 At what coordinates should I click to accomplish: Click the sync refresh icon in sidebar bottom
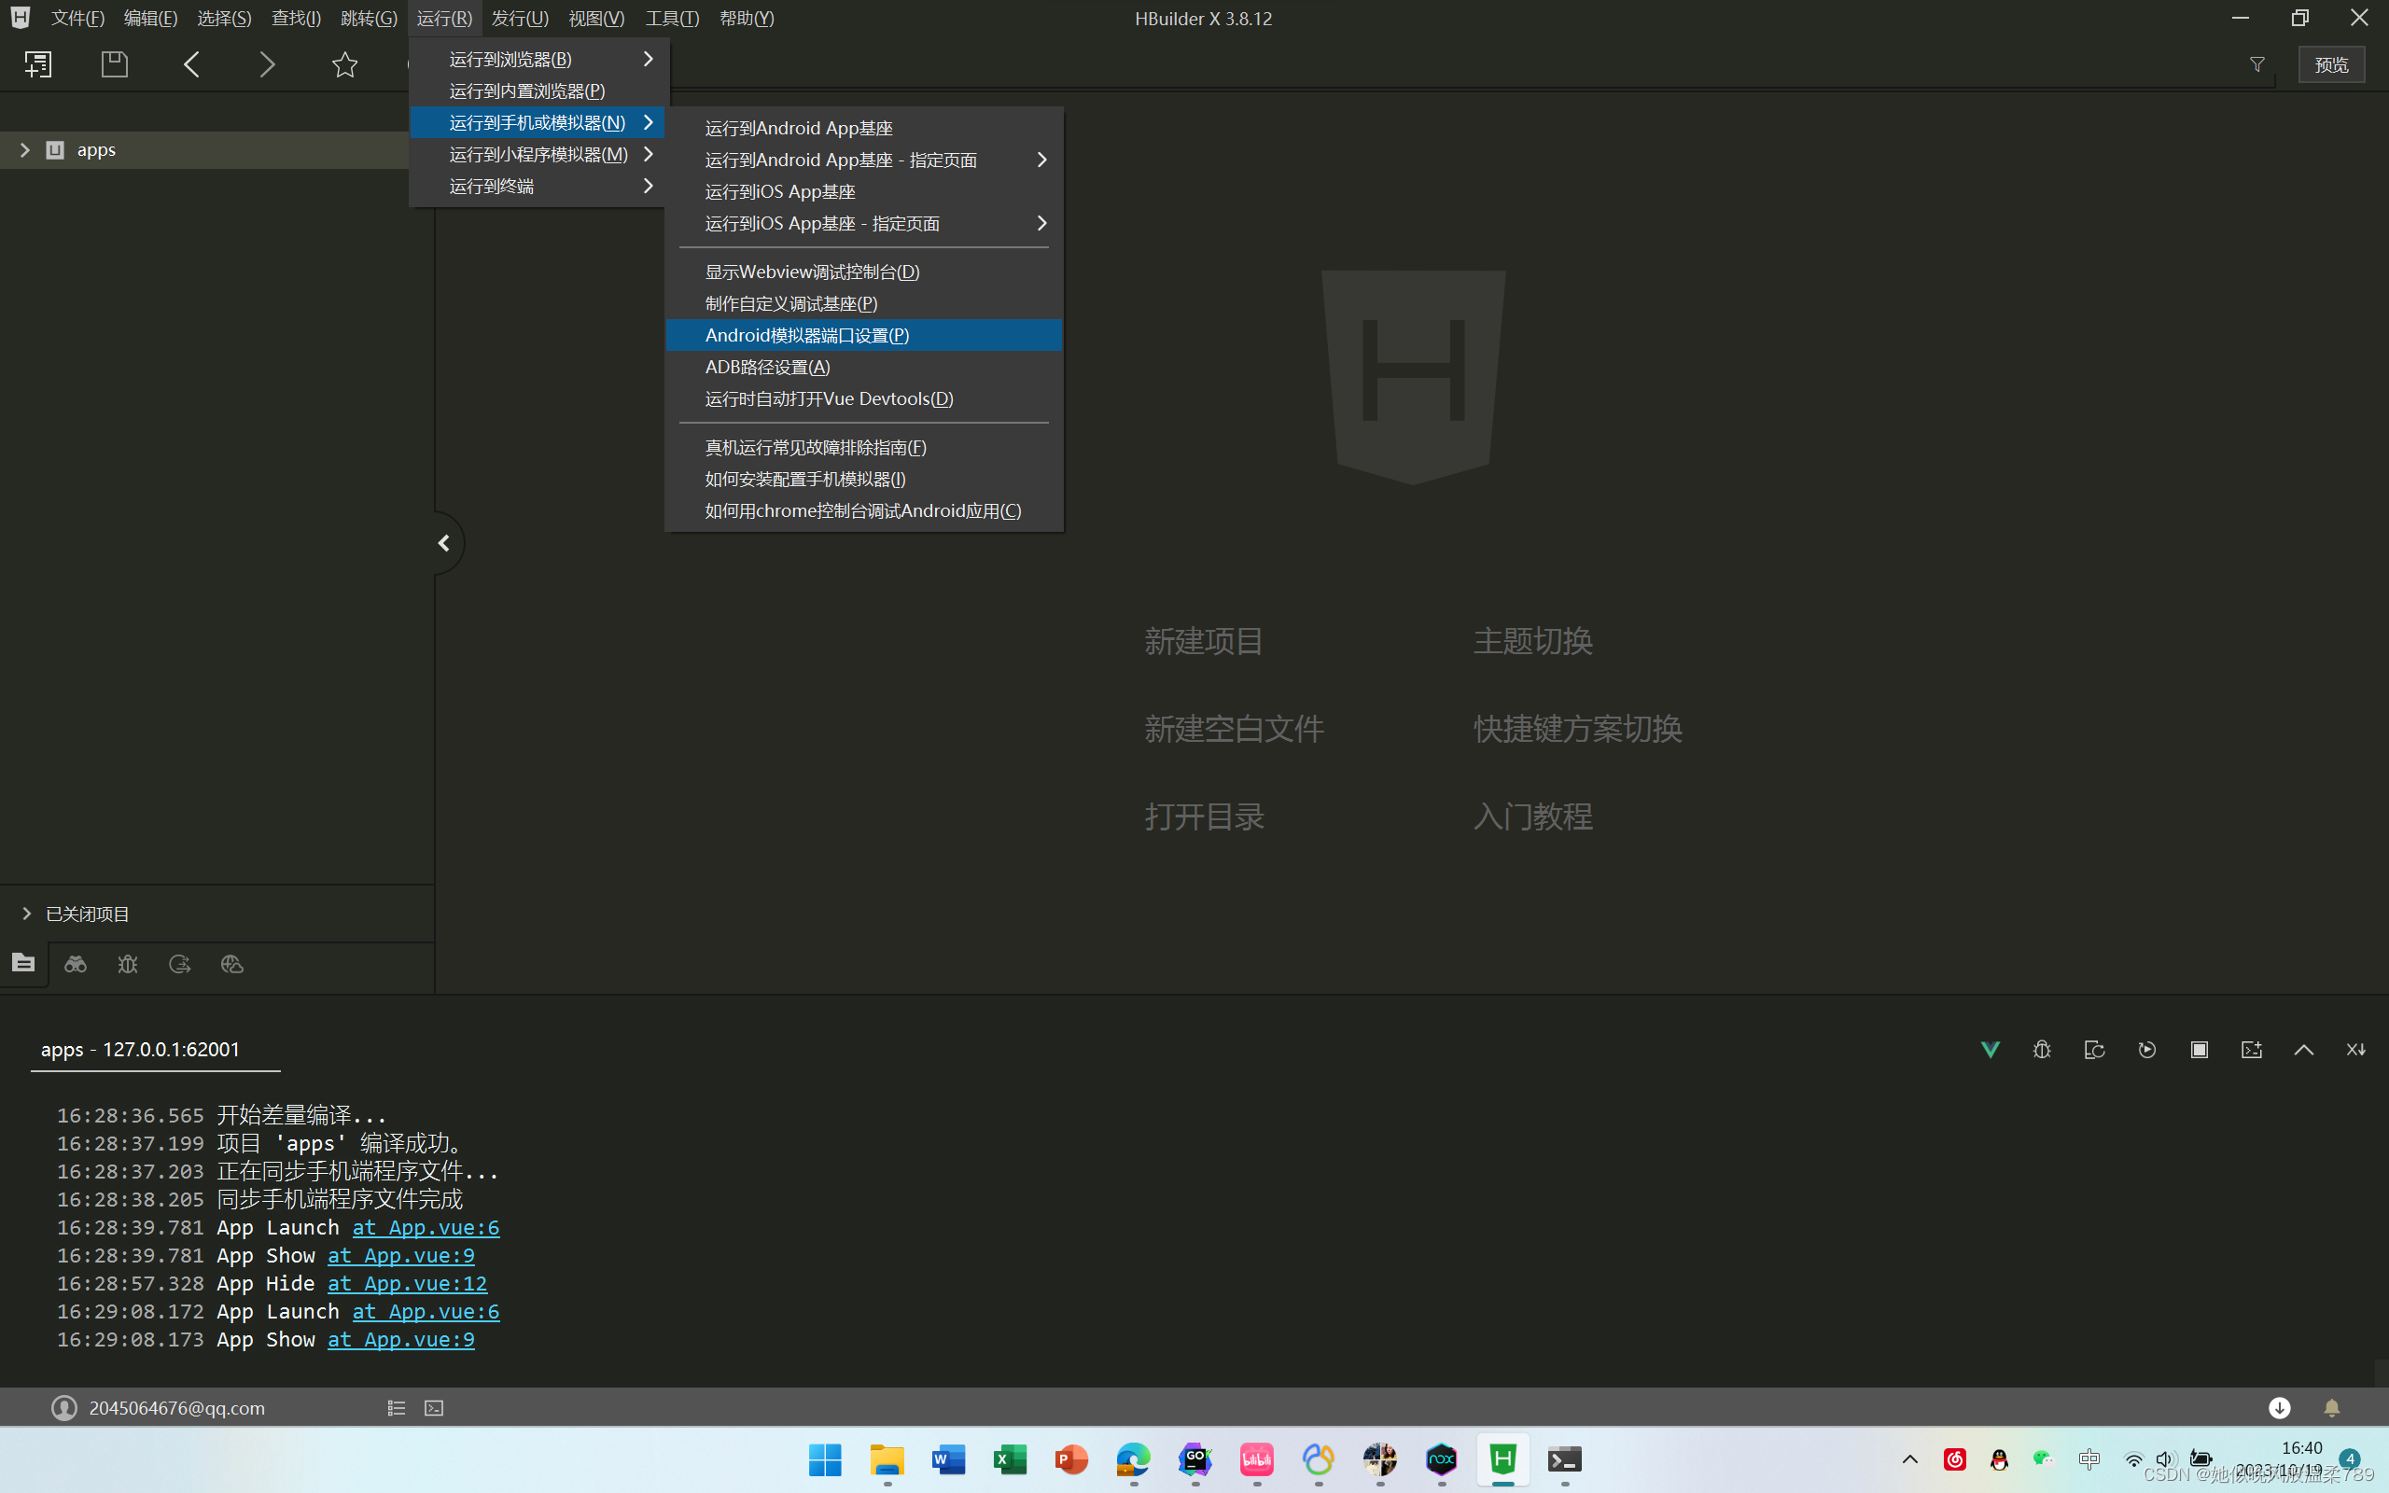(180, 965)
